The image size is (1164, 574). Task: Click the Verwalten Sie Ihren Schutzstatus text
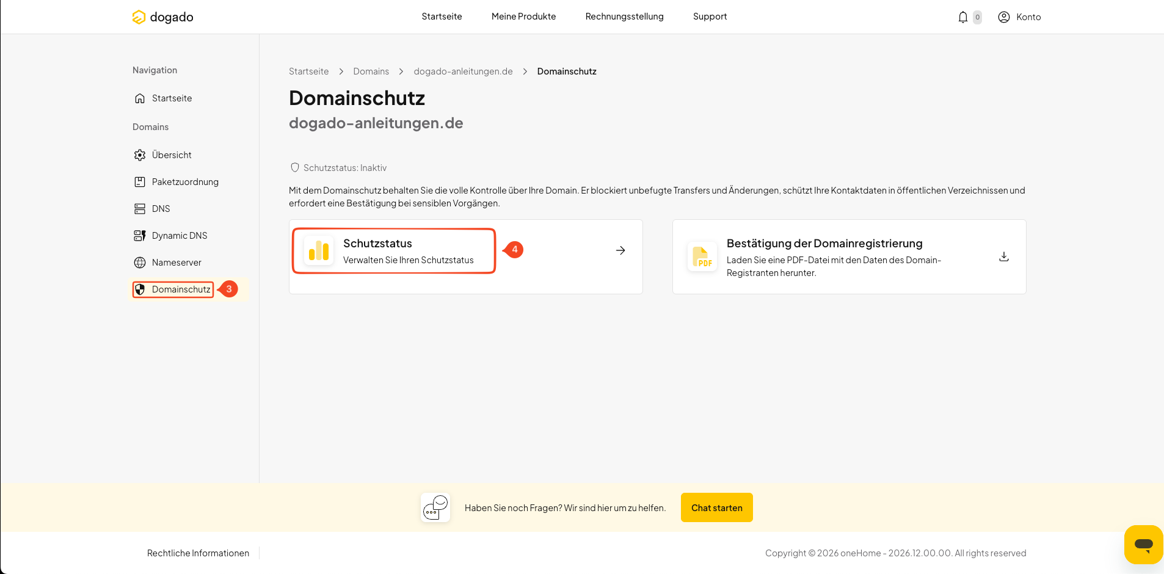coord(409,260)
